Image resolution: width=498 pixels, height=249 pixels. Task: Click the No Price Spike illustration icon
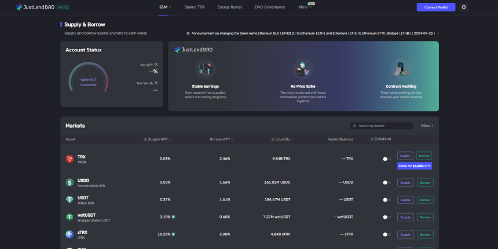tap(303, 69)
